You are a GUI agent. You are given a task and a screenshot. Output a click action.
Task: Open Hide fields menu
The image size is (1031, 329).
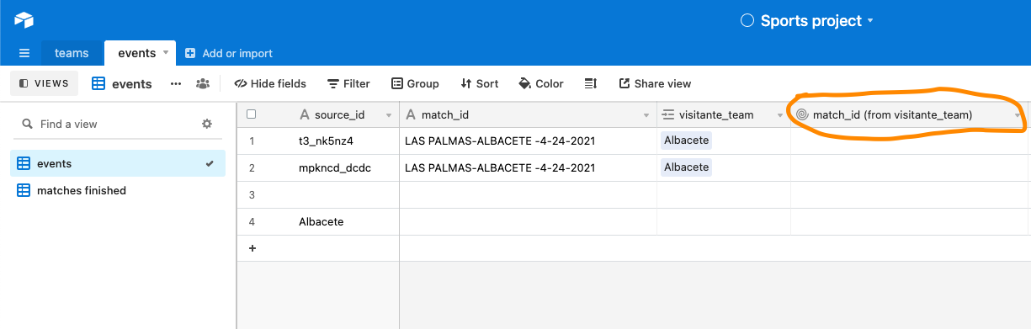click(x=270, y=83)
